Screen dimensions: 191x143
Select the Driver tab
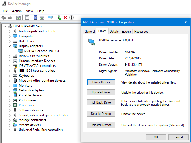tap(102, 31)
